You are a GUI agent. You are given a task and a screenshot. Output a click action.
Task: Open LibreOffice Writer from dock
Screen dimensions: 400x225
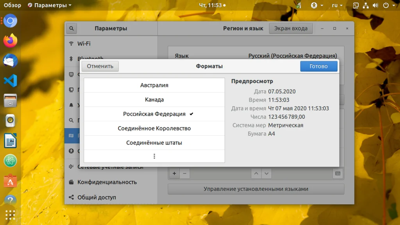coord(10,141)
